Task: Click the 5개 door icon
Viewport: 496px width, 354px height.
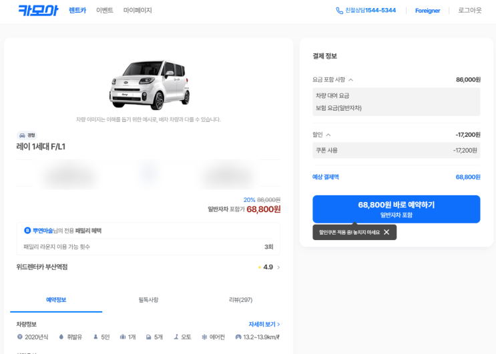Action: pos(149,337)
